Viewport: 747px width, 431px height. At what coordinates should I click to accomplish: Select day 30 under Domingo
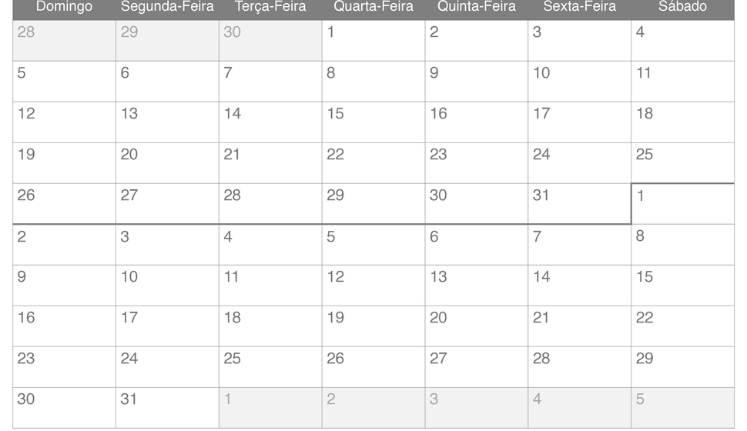65,408
